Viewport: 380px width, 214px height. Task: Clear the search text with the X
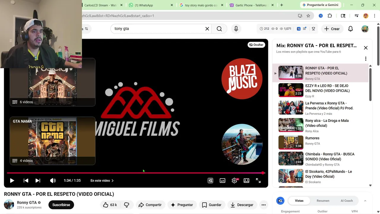[207, 29]
